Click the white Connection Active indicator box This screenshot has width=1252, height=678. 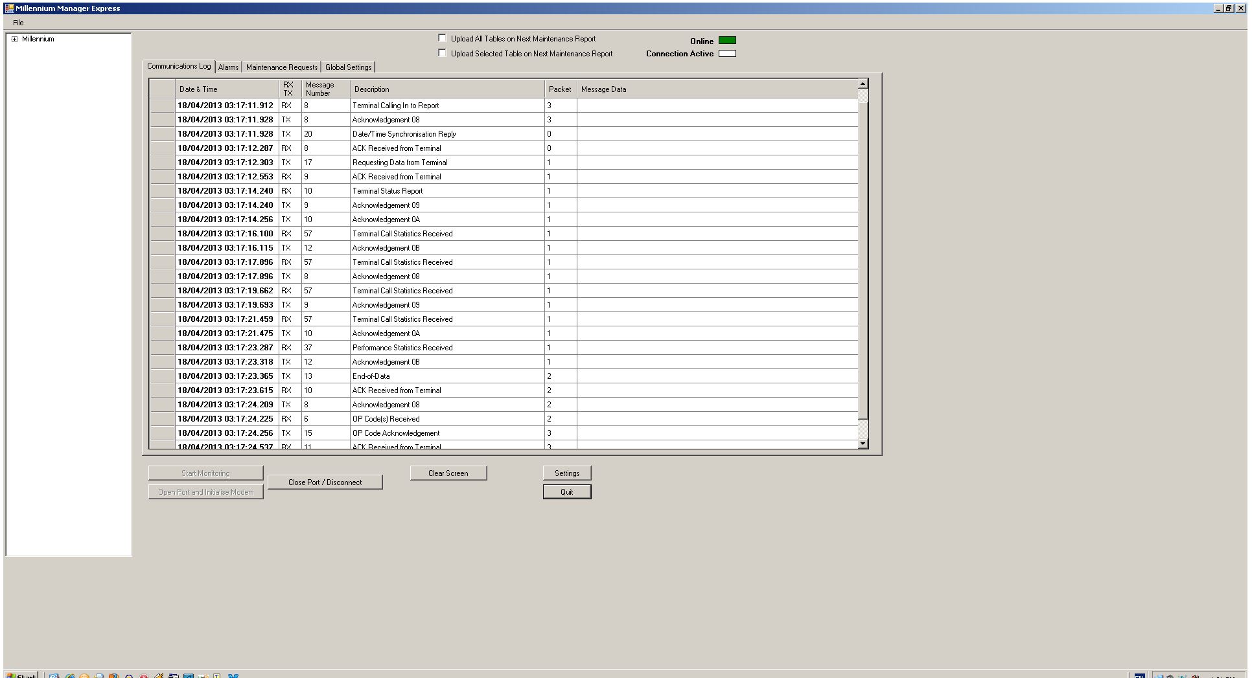[727, 54]
